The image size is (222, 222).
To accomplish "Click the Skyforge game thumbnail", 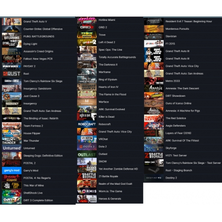I will click(x=154, y=148).
